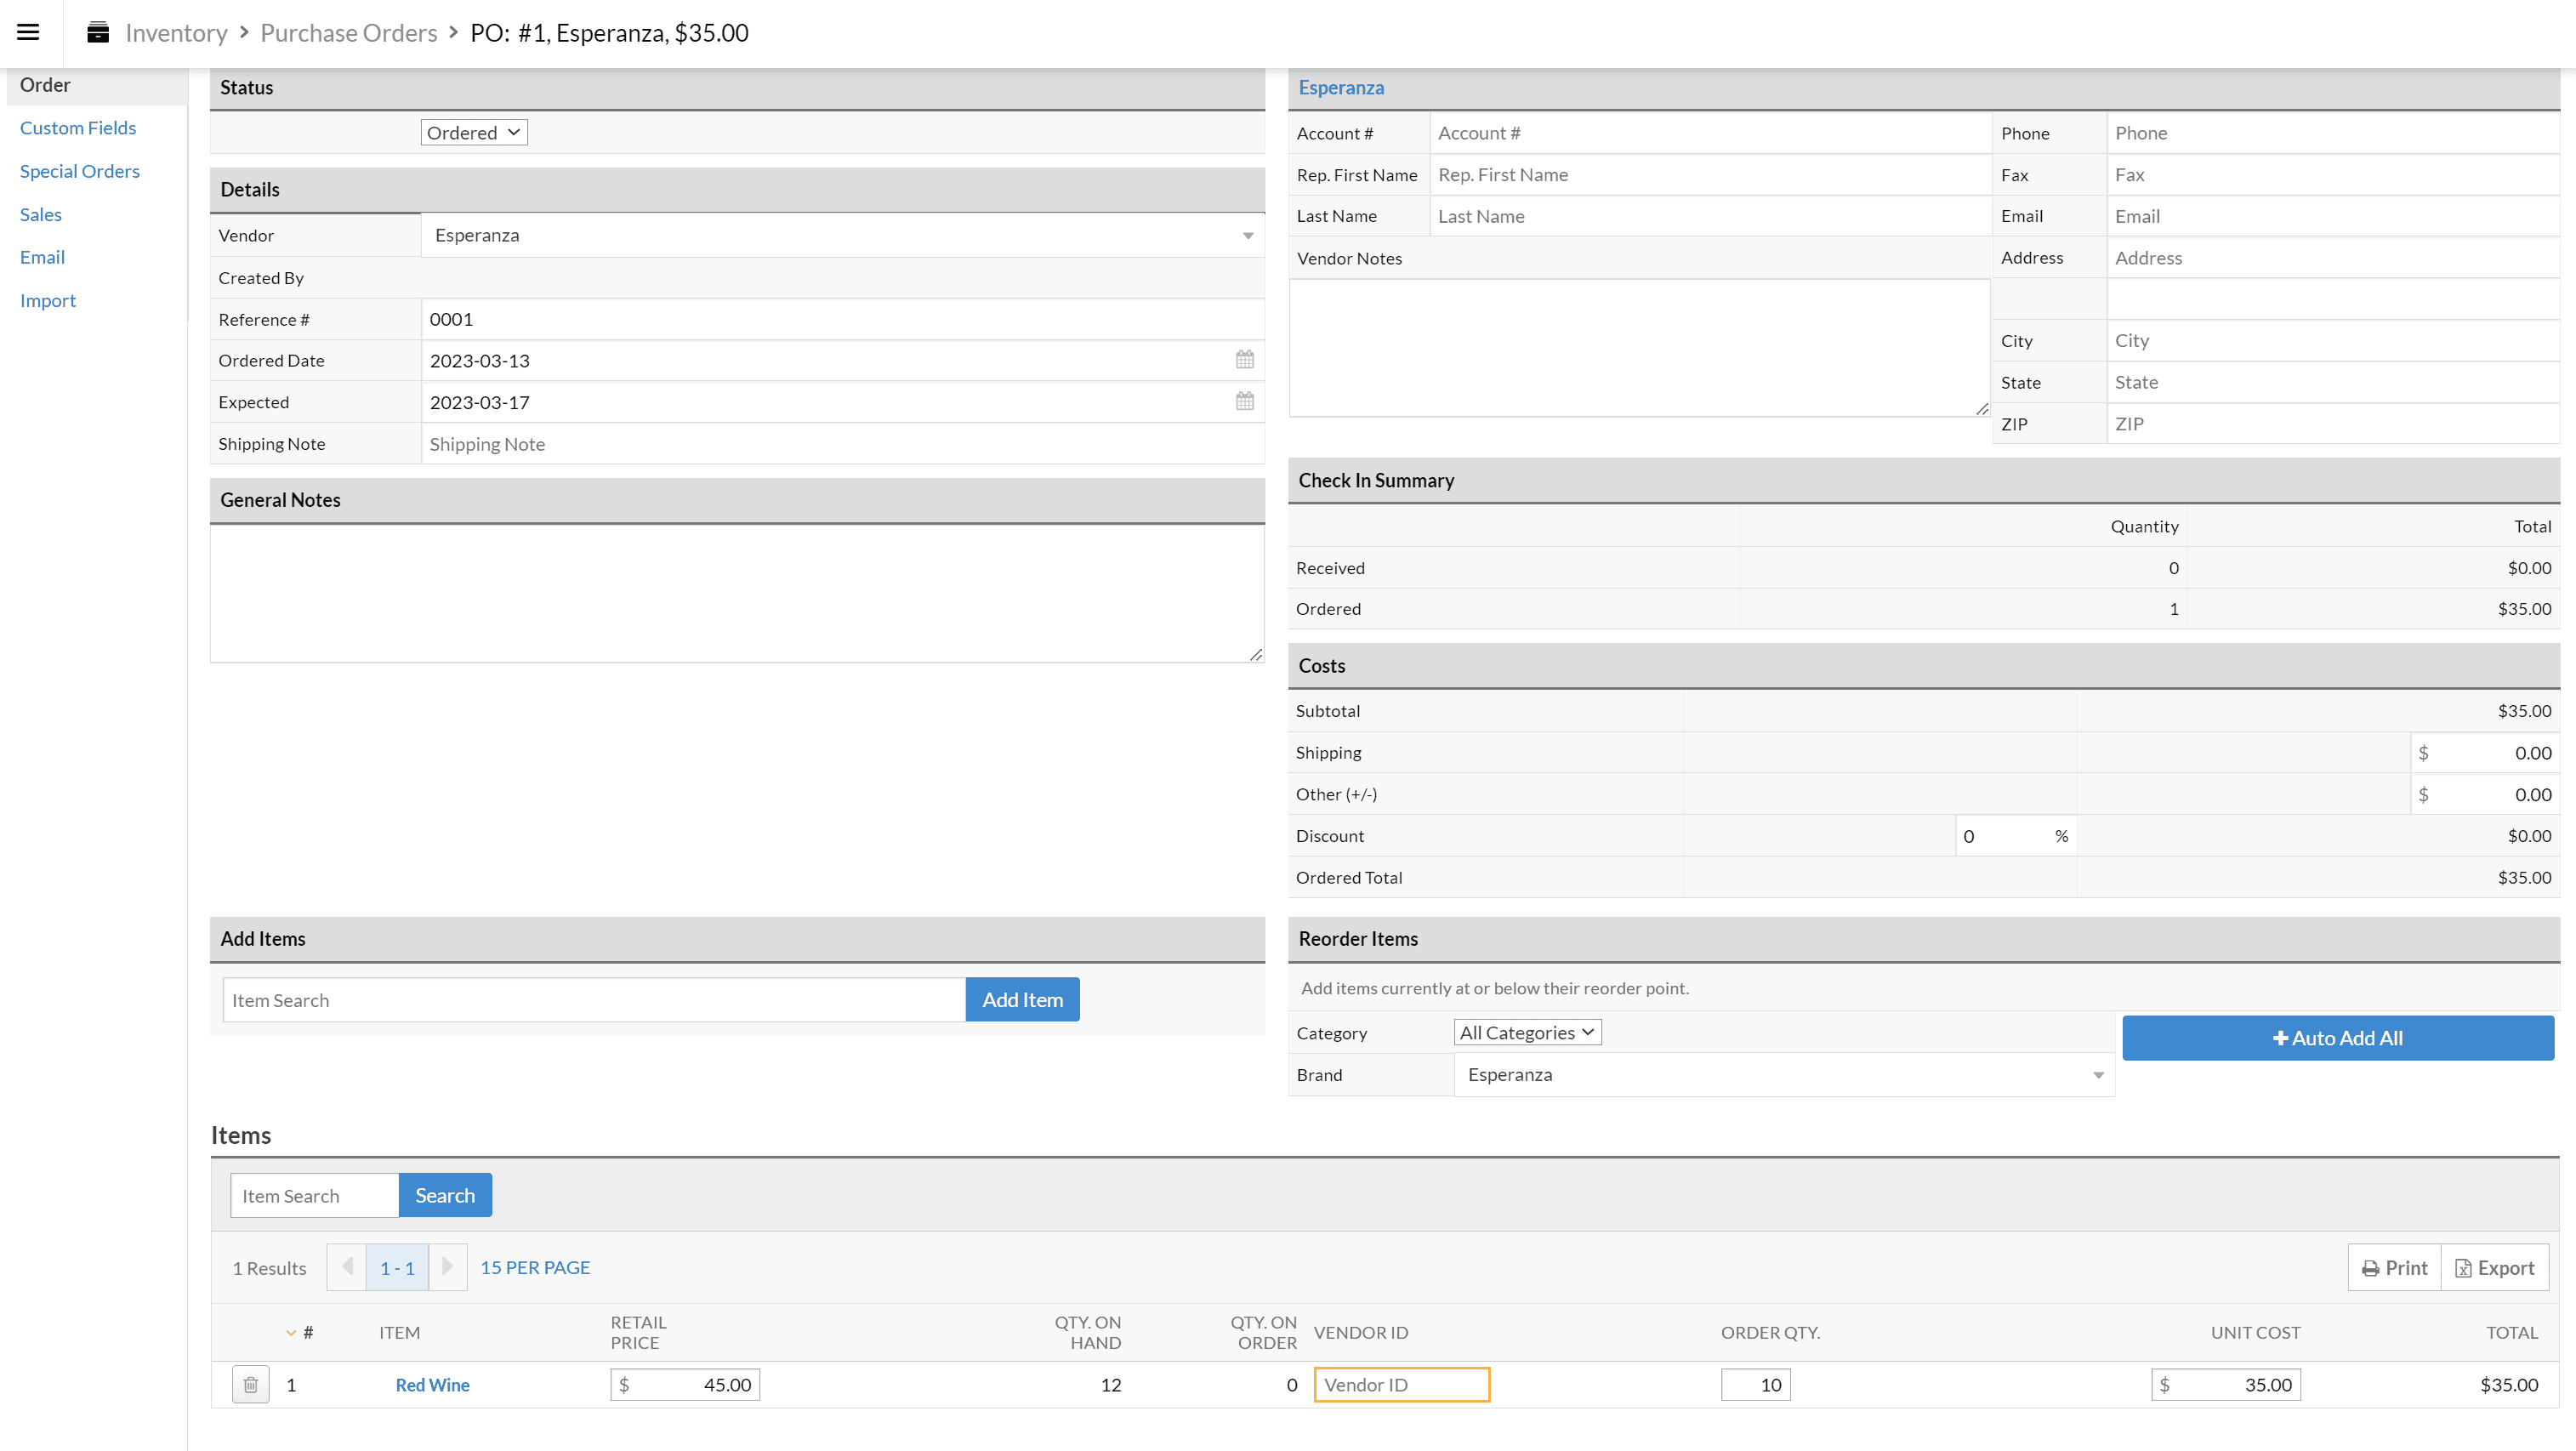
Task: Click the Add Item button
Action: tap(1022, 999)
